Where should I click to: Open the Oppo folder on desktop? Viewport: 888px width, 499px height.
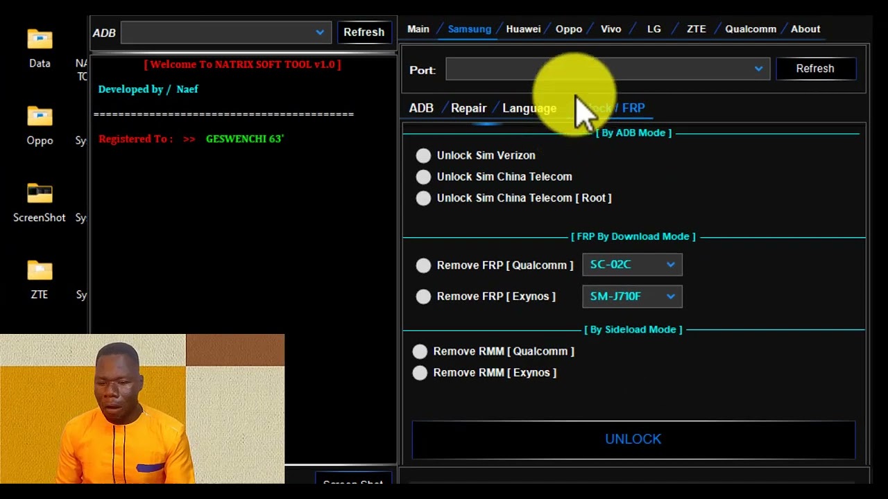coord(40,125)
